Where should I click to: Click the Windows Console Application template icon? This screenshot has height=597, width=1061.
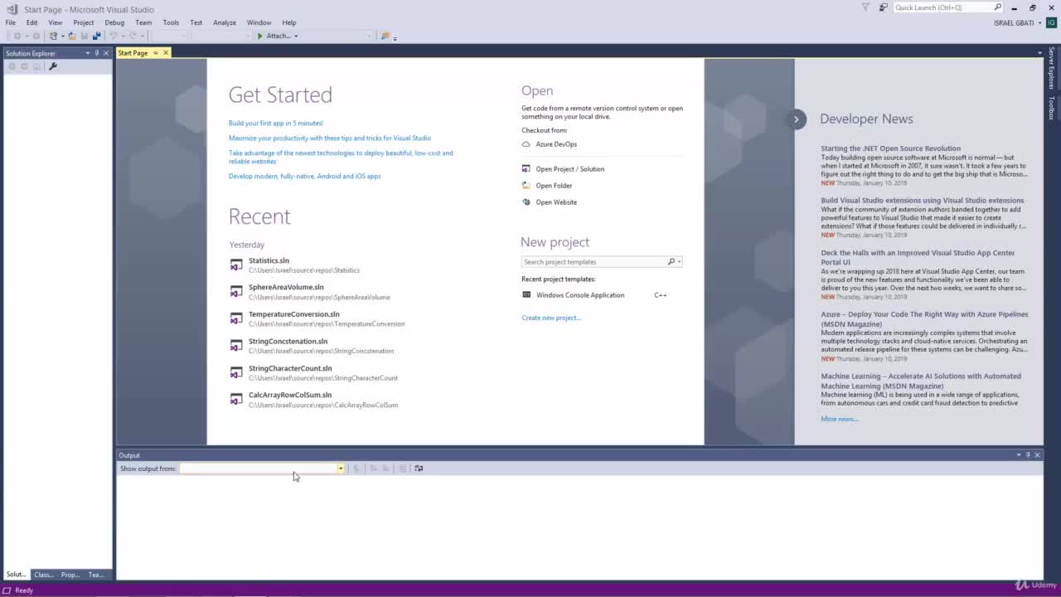[526, 295]
